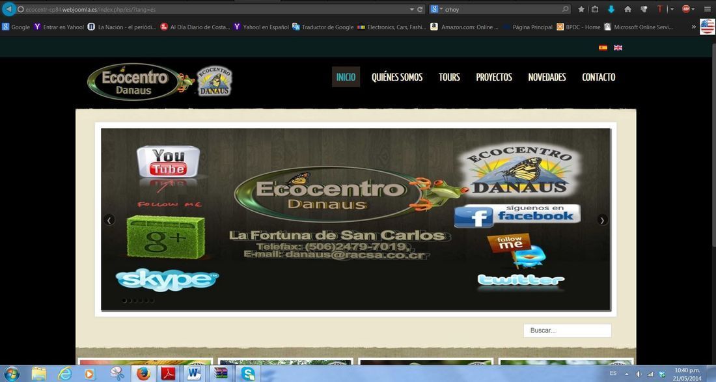Switch site to English UK flag
Viewport: 716px width, 382px height.
(x=618, y=48)
